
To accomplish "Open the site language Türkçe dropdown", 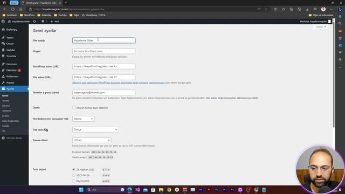I will point(95,129).
